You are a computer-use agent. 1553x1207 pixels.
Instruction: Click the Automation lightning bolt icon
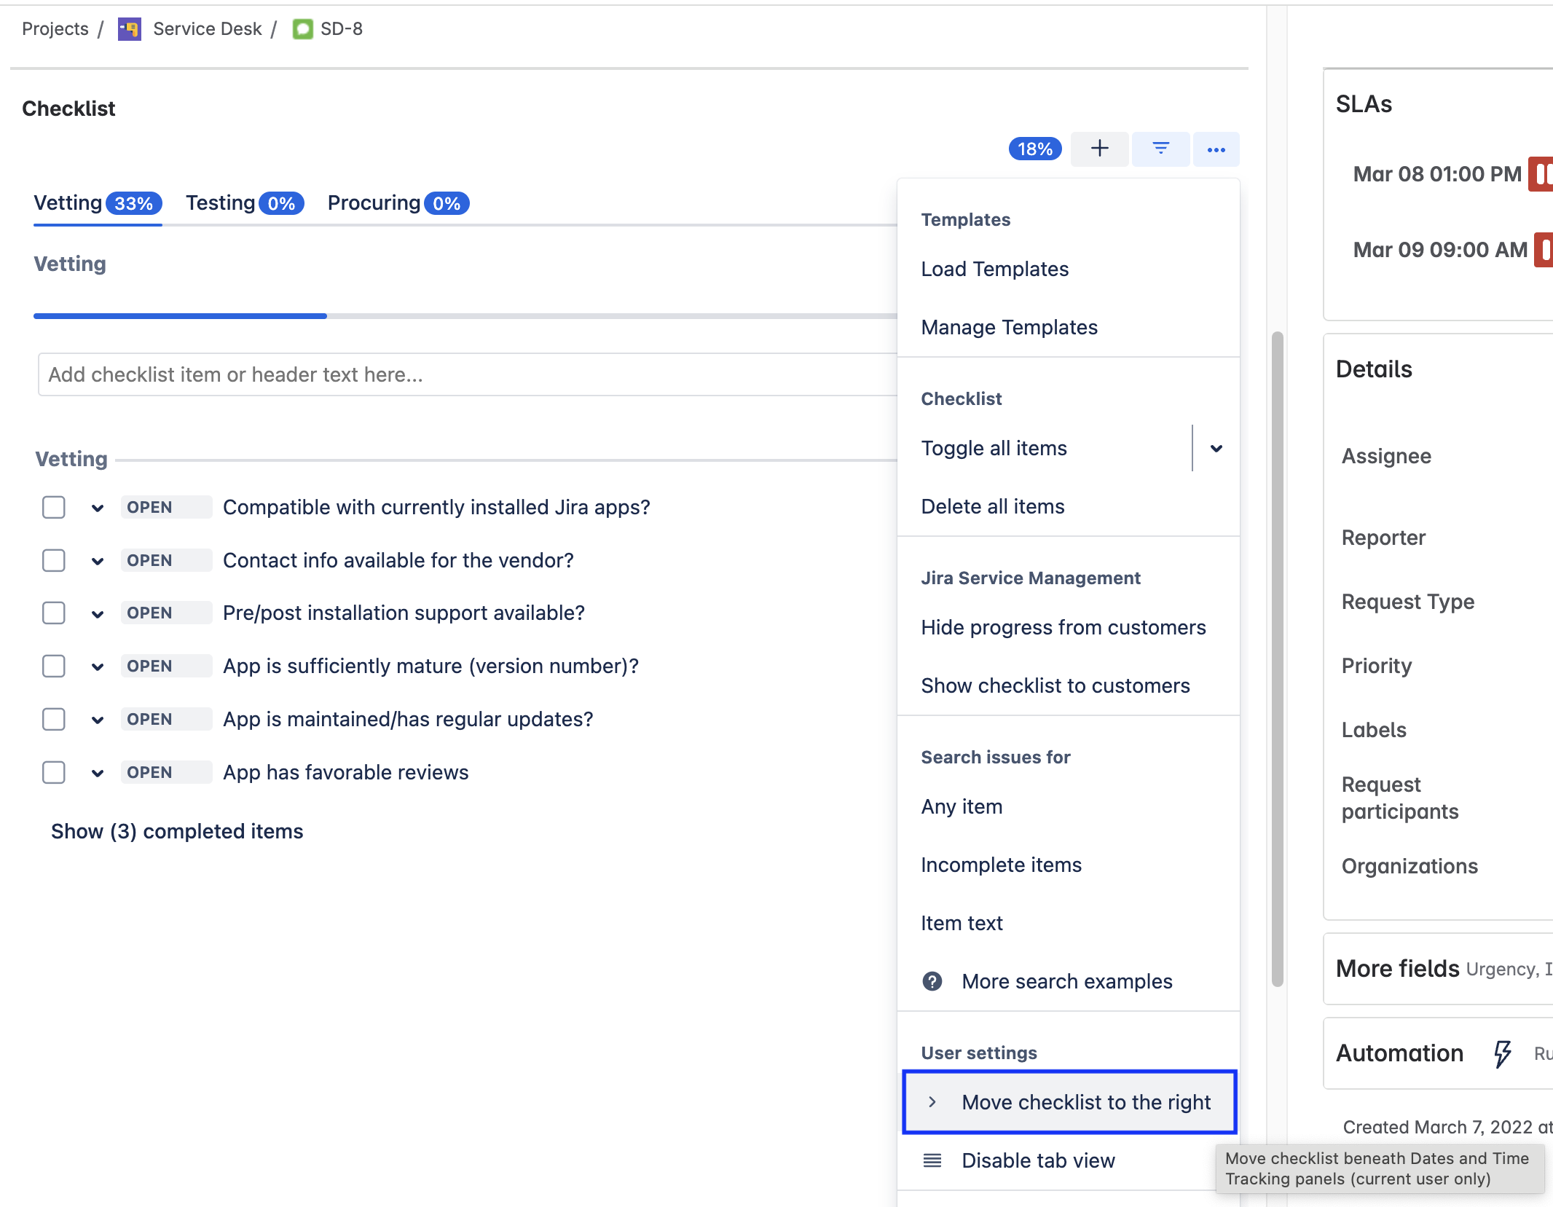(1502, 1053)
